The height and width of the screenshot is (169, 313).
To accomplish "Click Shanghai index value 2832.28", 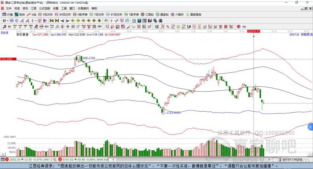I will (x=15, y=160).
